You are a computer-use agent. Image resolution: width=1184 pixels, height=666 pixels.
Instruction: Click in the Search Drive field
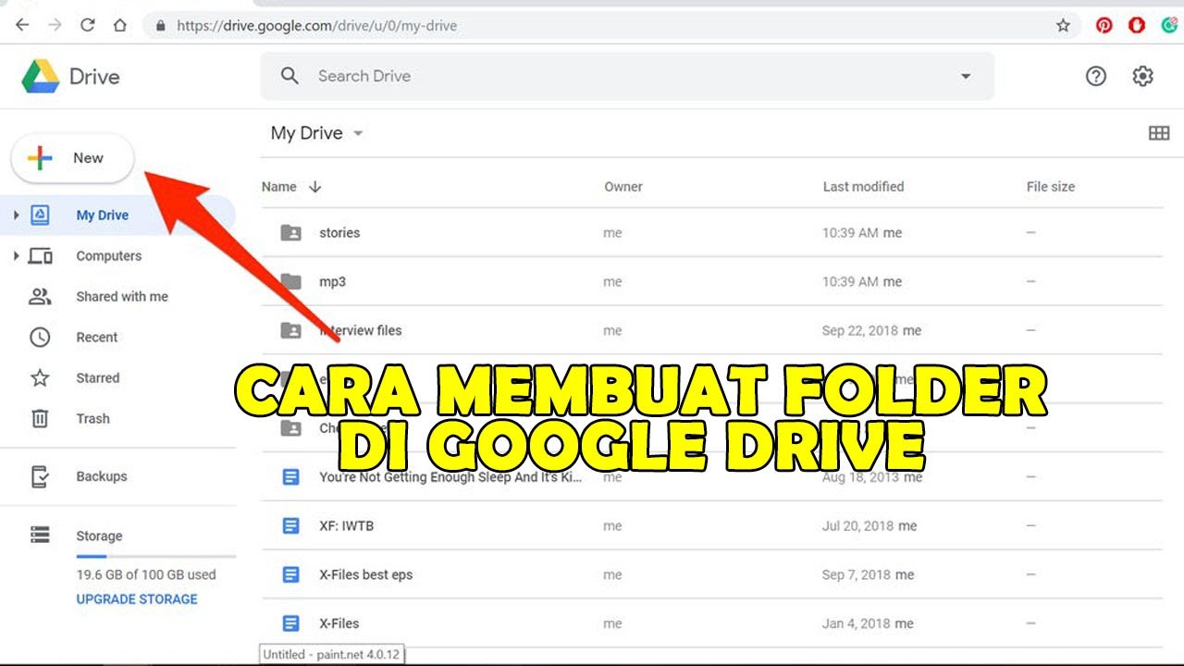click(x=627, y=76)
